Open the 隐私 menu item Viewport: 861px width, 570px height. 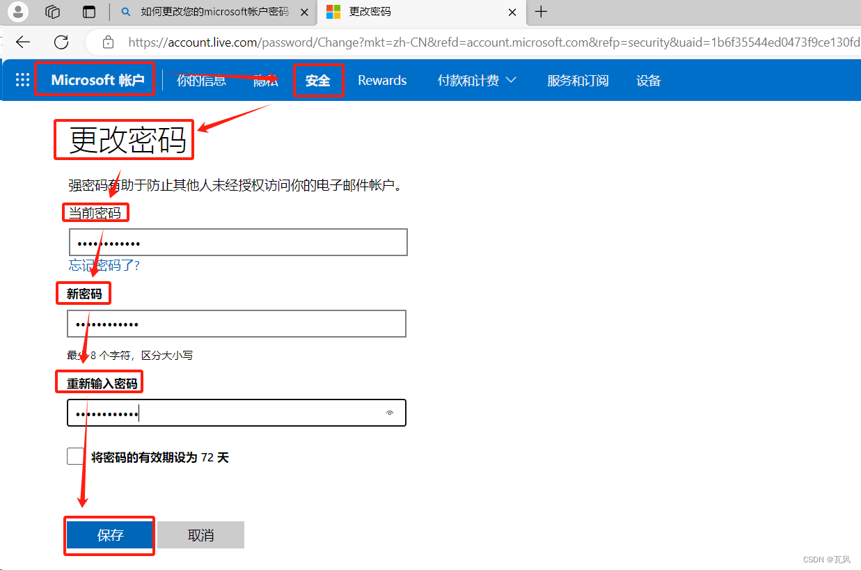coord(266,81)
